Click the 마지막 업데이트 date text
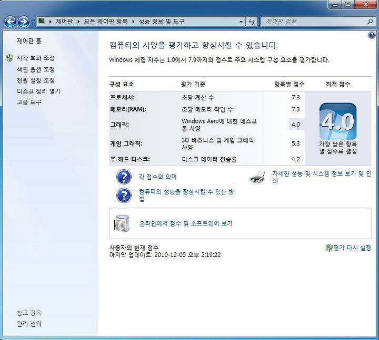The width and height of the screenshot is (379, 340). point(165,255)
